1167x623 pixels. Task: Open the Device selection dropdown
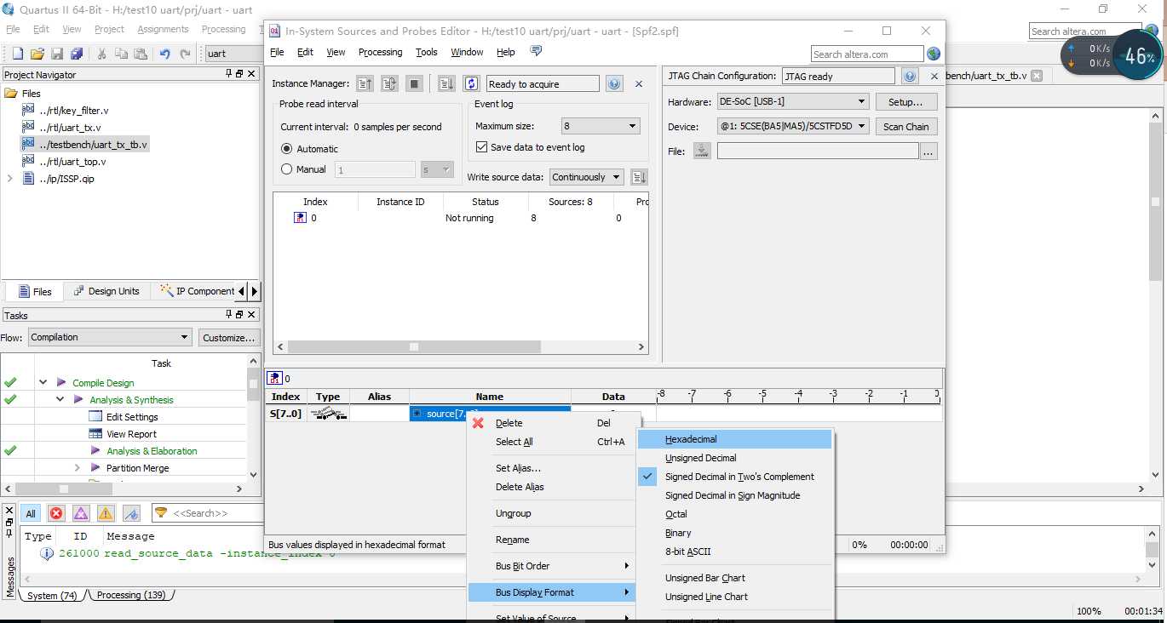pyautogui.click(x=792, y=126)
